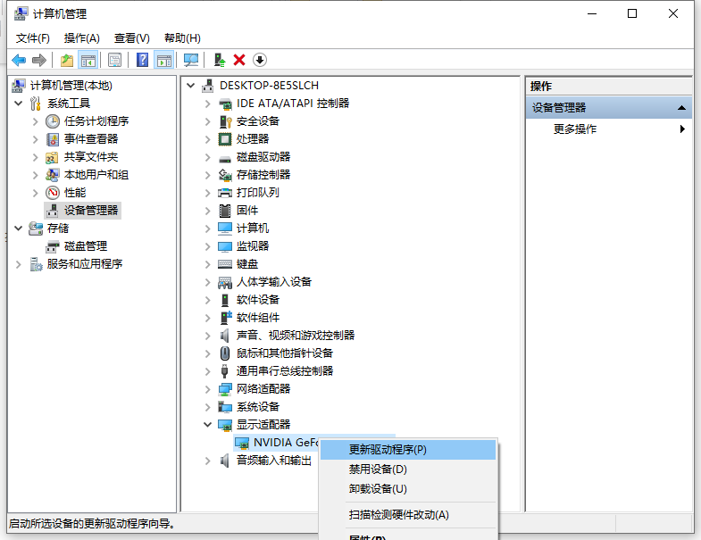This screenshot has height=540, width=701.
Task: Click the black down-arrow circle toolbar icon
Action: [x=260, y=60]
